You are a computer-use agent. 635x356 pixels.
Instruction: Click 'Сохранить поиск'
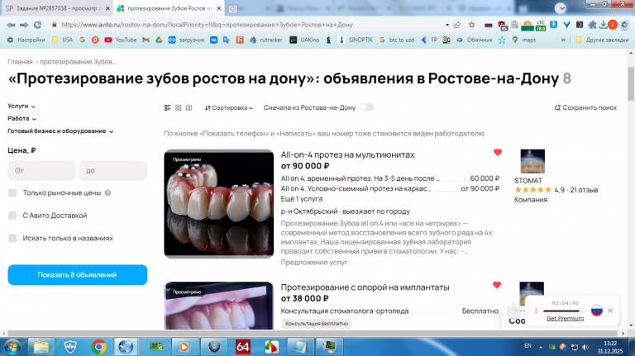(x=585, y=107)
